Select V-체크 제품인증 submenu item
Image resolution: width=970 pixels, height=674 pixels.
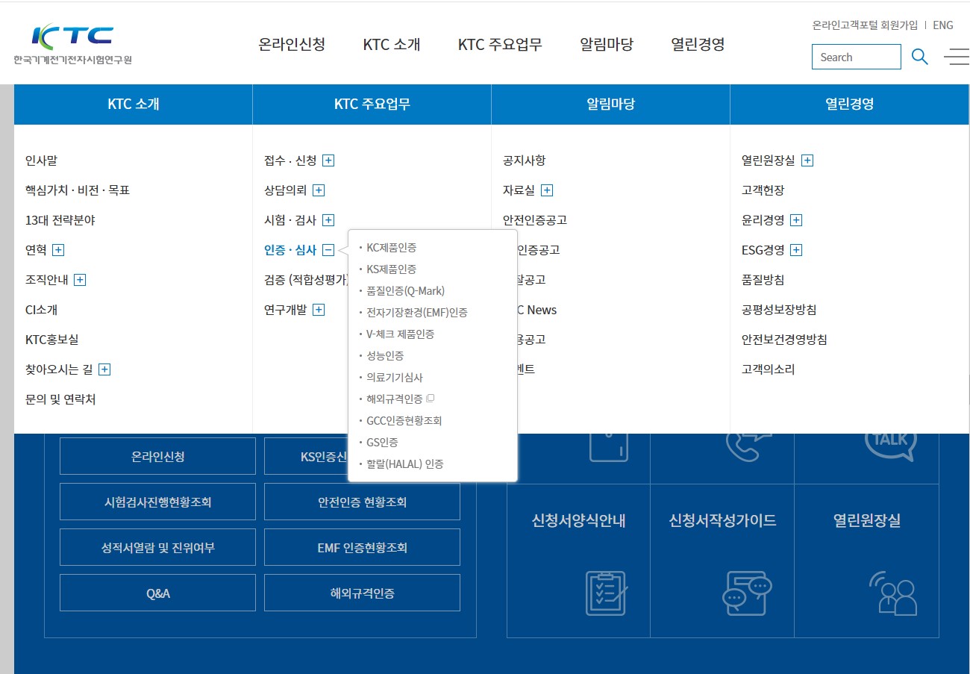point(400,334)
